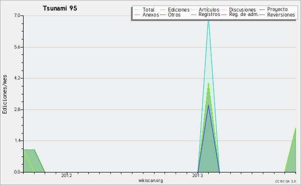
Task: Click the '2013' x-axis label
Action: 198,175
